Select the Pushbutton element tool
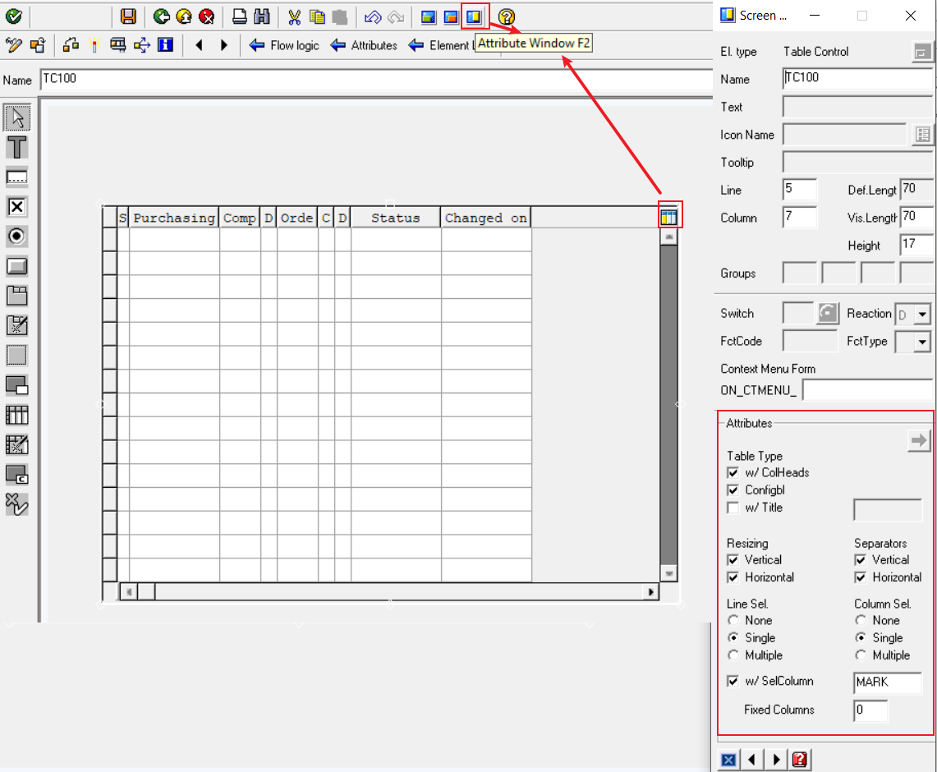The width and height of the screenshot is (937, 772). pos(16,266)
